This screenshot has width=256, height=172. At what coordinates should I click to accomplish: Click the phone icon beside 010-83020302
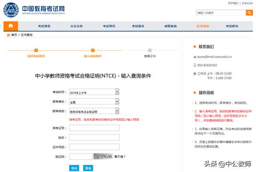tap(195, 65)
